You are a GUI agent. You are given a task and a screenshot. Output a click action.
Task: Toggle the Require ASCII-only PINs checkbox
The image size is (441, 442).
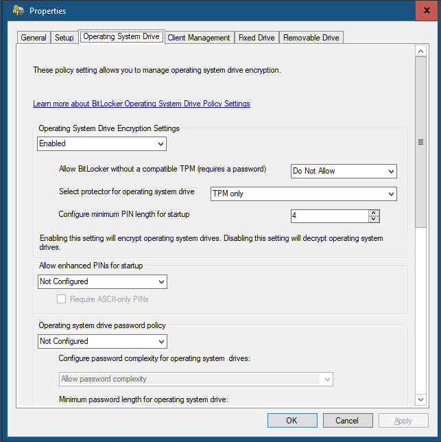tap(62, 299)
